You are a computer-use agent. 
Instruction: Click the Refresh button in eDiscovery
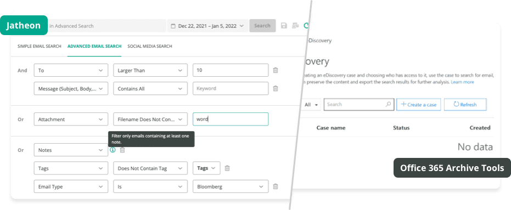pyautogui.click(x=465, y=105)
